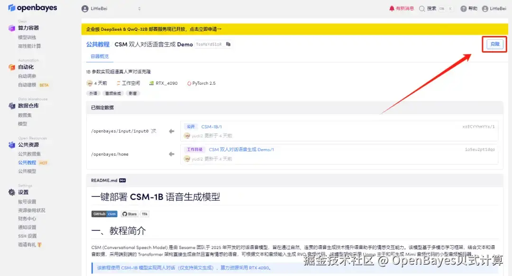This screenshot has width=512, height=276.
Task: Click the notification bell icon
Action: point(392,9)
